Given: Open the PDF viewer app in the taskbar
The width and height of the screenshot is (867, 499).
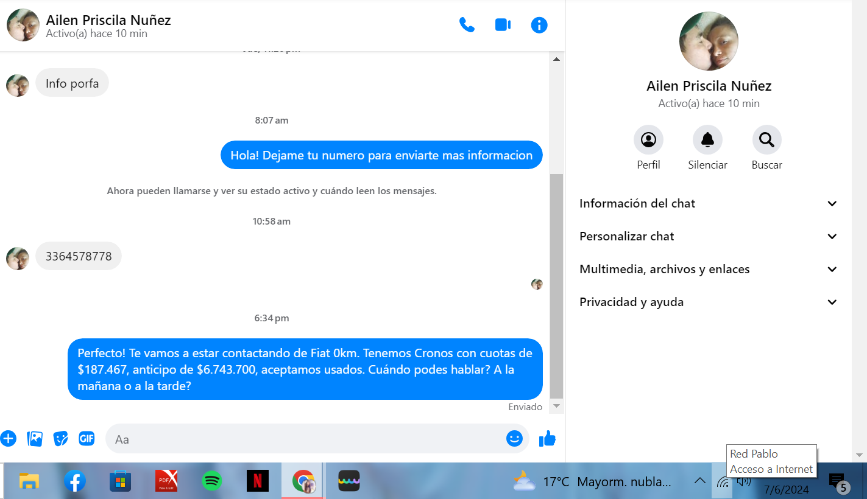Looking at the screenshot, I should 166,481.
